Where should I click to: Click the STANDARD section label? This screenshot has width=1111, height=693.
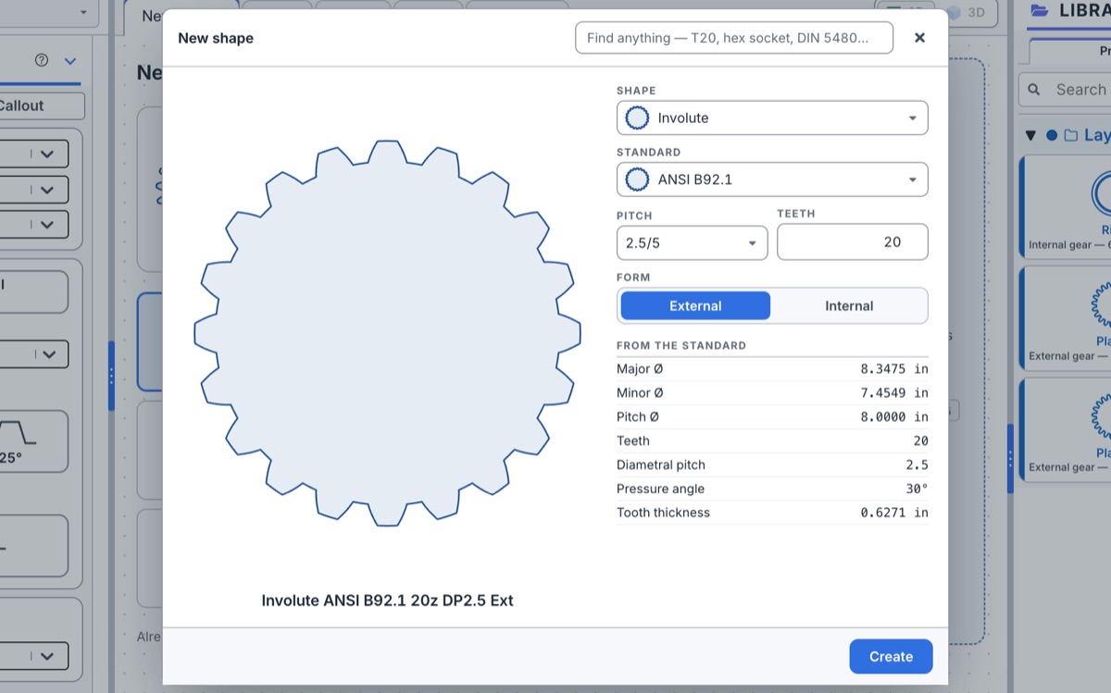(648, 152)
